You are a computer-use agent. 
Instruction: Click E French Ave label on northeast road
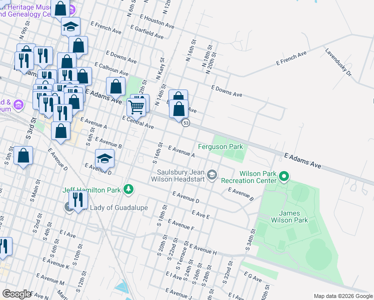(x=291, y=58)
